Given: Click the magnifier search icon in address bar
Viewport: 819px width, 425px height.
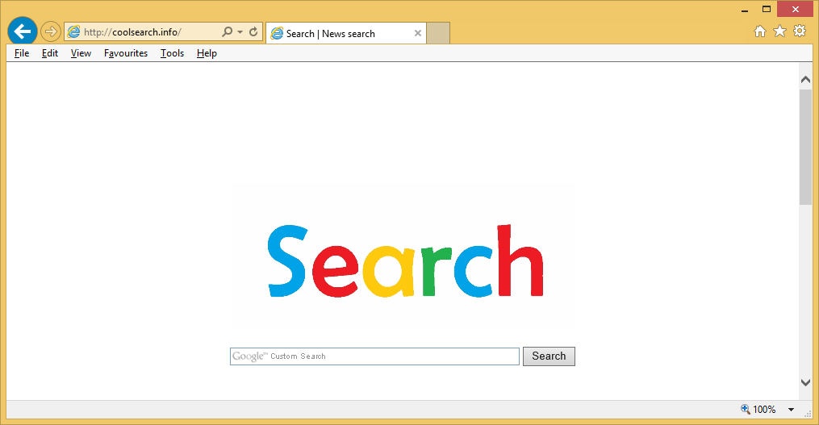Looking at the screenshot, I should tap(227, 31).
